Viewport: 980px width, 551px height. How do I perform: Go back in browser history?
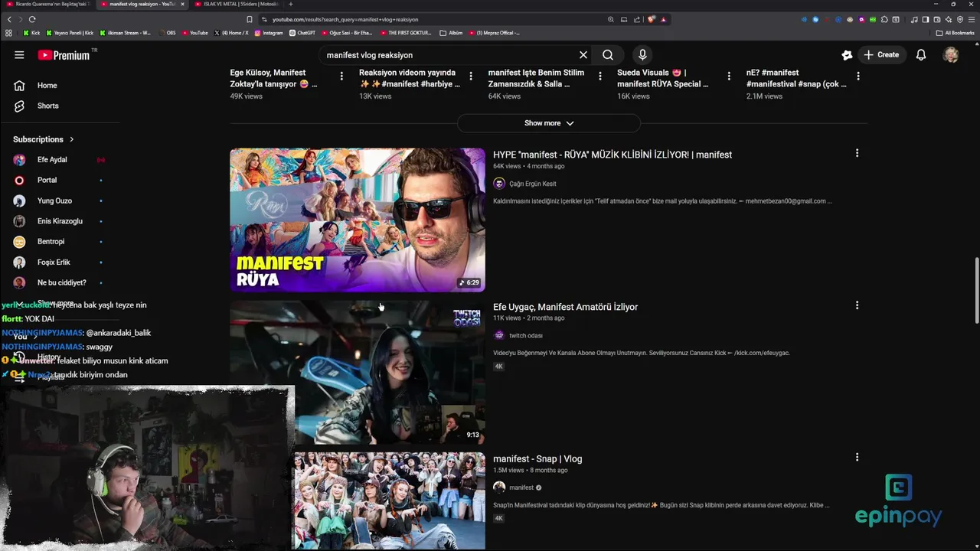[9, 19]
